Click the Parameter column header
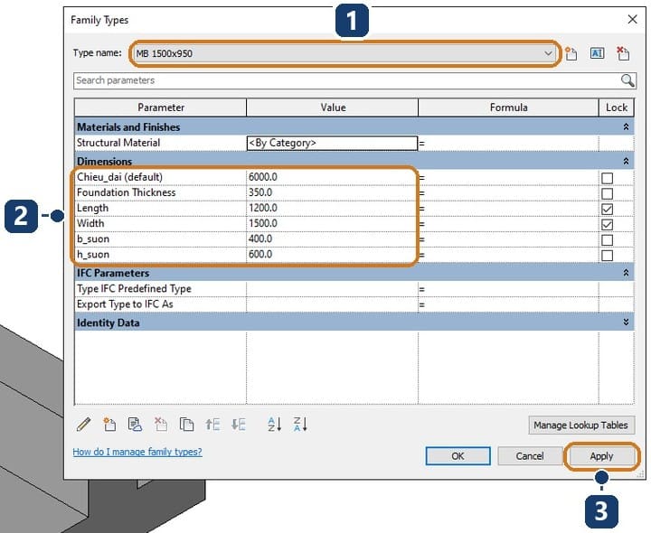The width and height of the screenshot is (651, 533). [x=161, y=108]
